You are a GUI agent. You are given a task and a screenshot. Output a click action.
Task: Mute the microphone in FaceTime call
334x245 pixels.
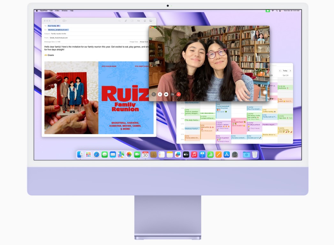pos(160,94)
